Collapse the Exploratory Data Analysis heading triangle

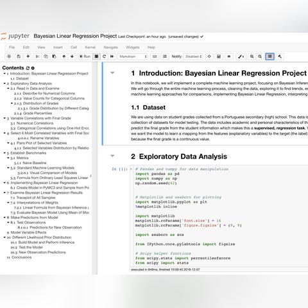[112, 156]
